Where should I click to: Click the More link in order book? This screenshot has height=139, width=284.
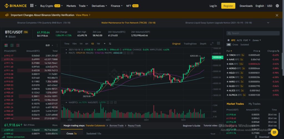[55, 125]
